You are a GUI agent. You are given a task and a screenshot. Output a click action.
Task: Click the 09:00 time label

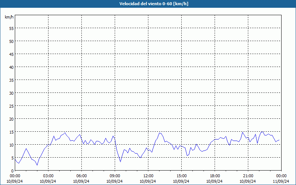point(115,176)
